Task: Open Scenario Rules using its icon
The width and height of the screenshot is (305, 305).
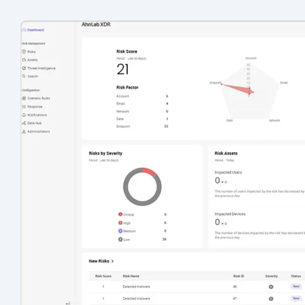Action: click(x=24, y=98)
